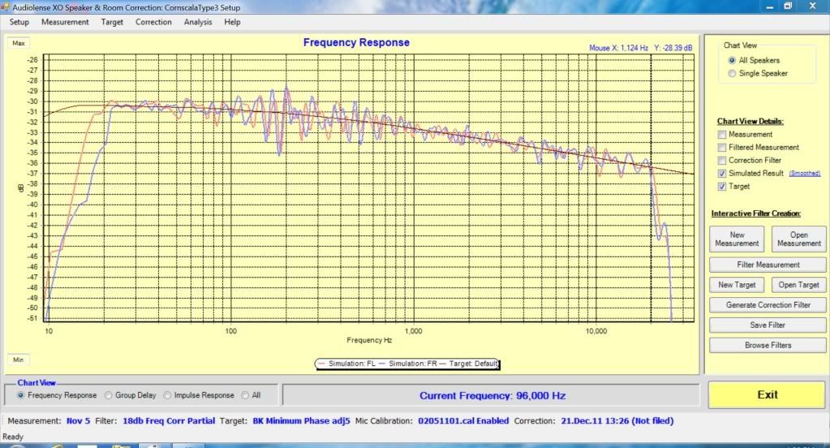
Task: Select the Impulse Response radio button
Action: [x=167, y=395]
